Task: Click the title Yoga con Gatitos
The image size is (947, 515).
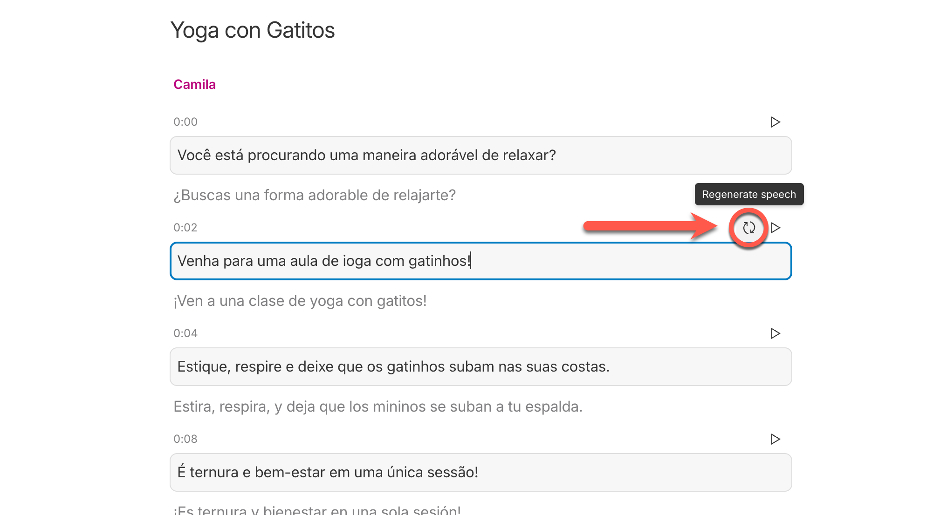Action: click(x=253, y=30)
